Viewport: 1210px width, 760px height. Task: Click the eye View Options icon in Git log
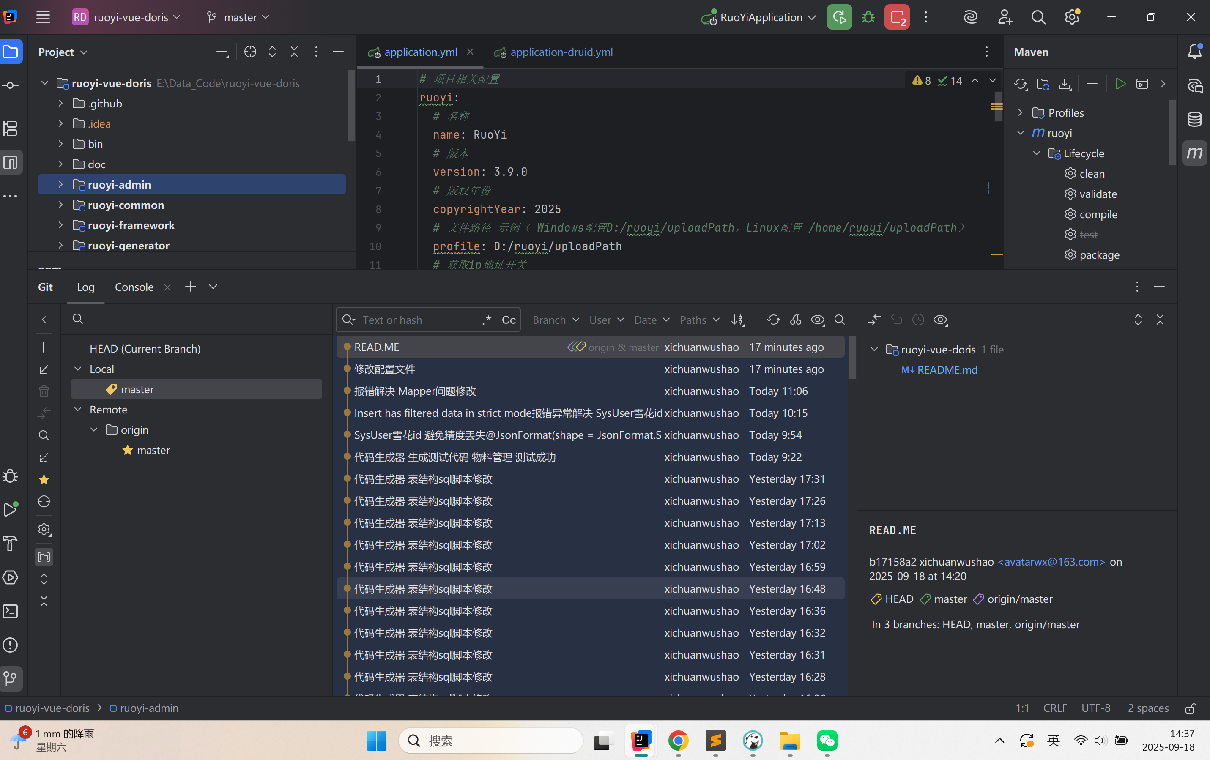pos(818,320)
